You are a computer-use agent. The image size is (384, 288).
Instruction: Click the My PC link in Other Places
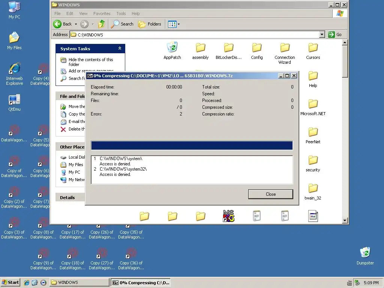70,172
